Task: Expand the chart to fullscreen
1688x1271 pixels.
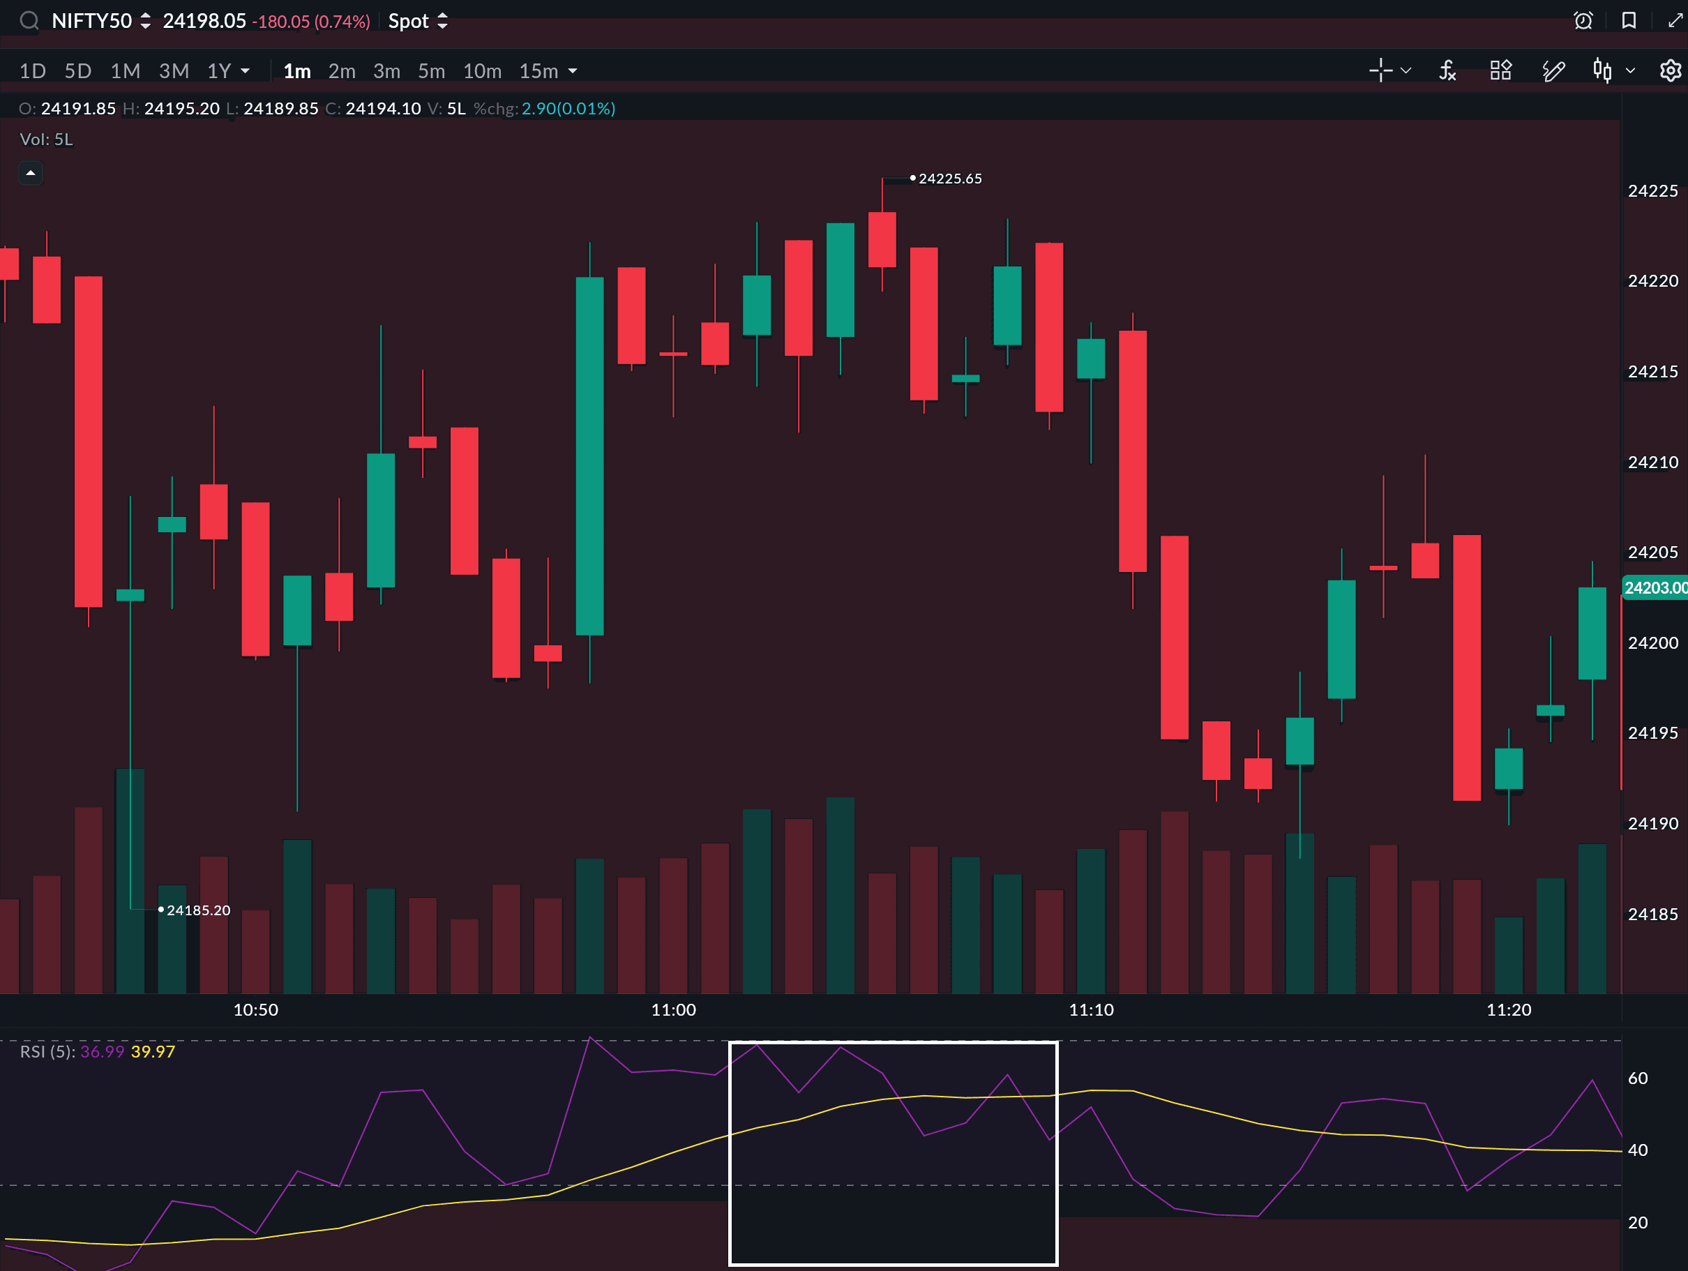Action: 1675,21
